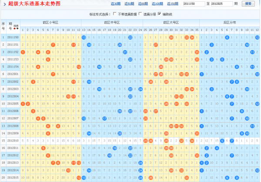The width and height of the screenshot is (261, 182).
Task: Select period cell 2012003
Action: [13, 89]
